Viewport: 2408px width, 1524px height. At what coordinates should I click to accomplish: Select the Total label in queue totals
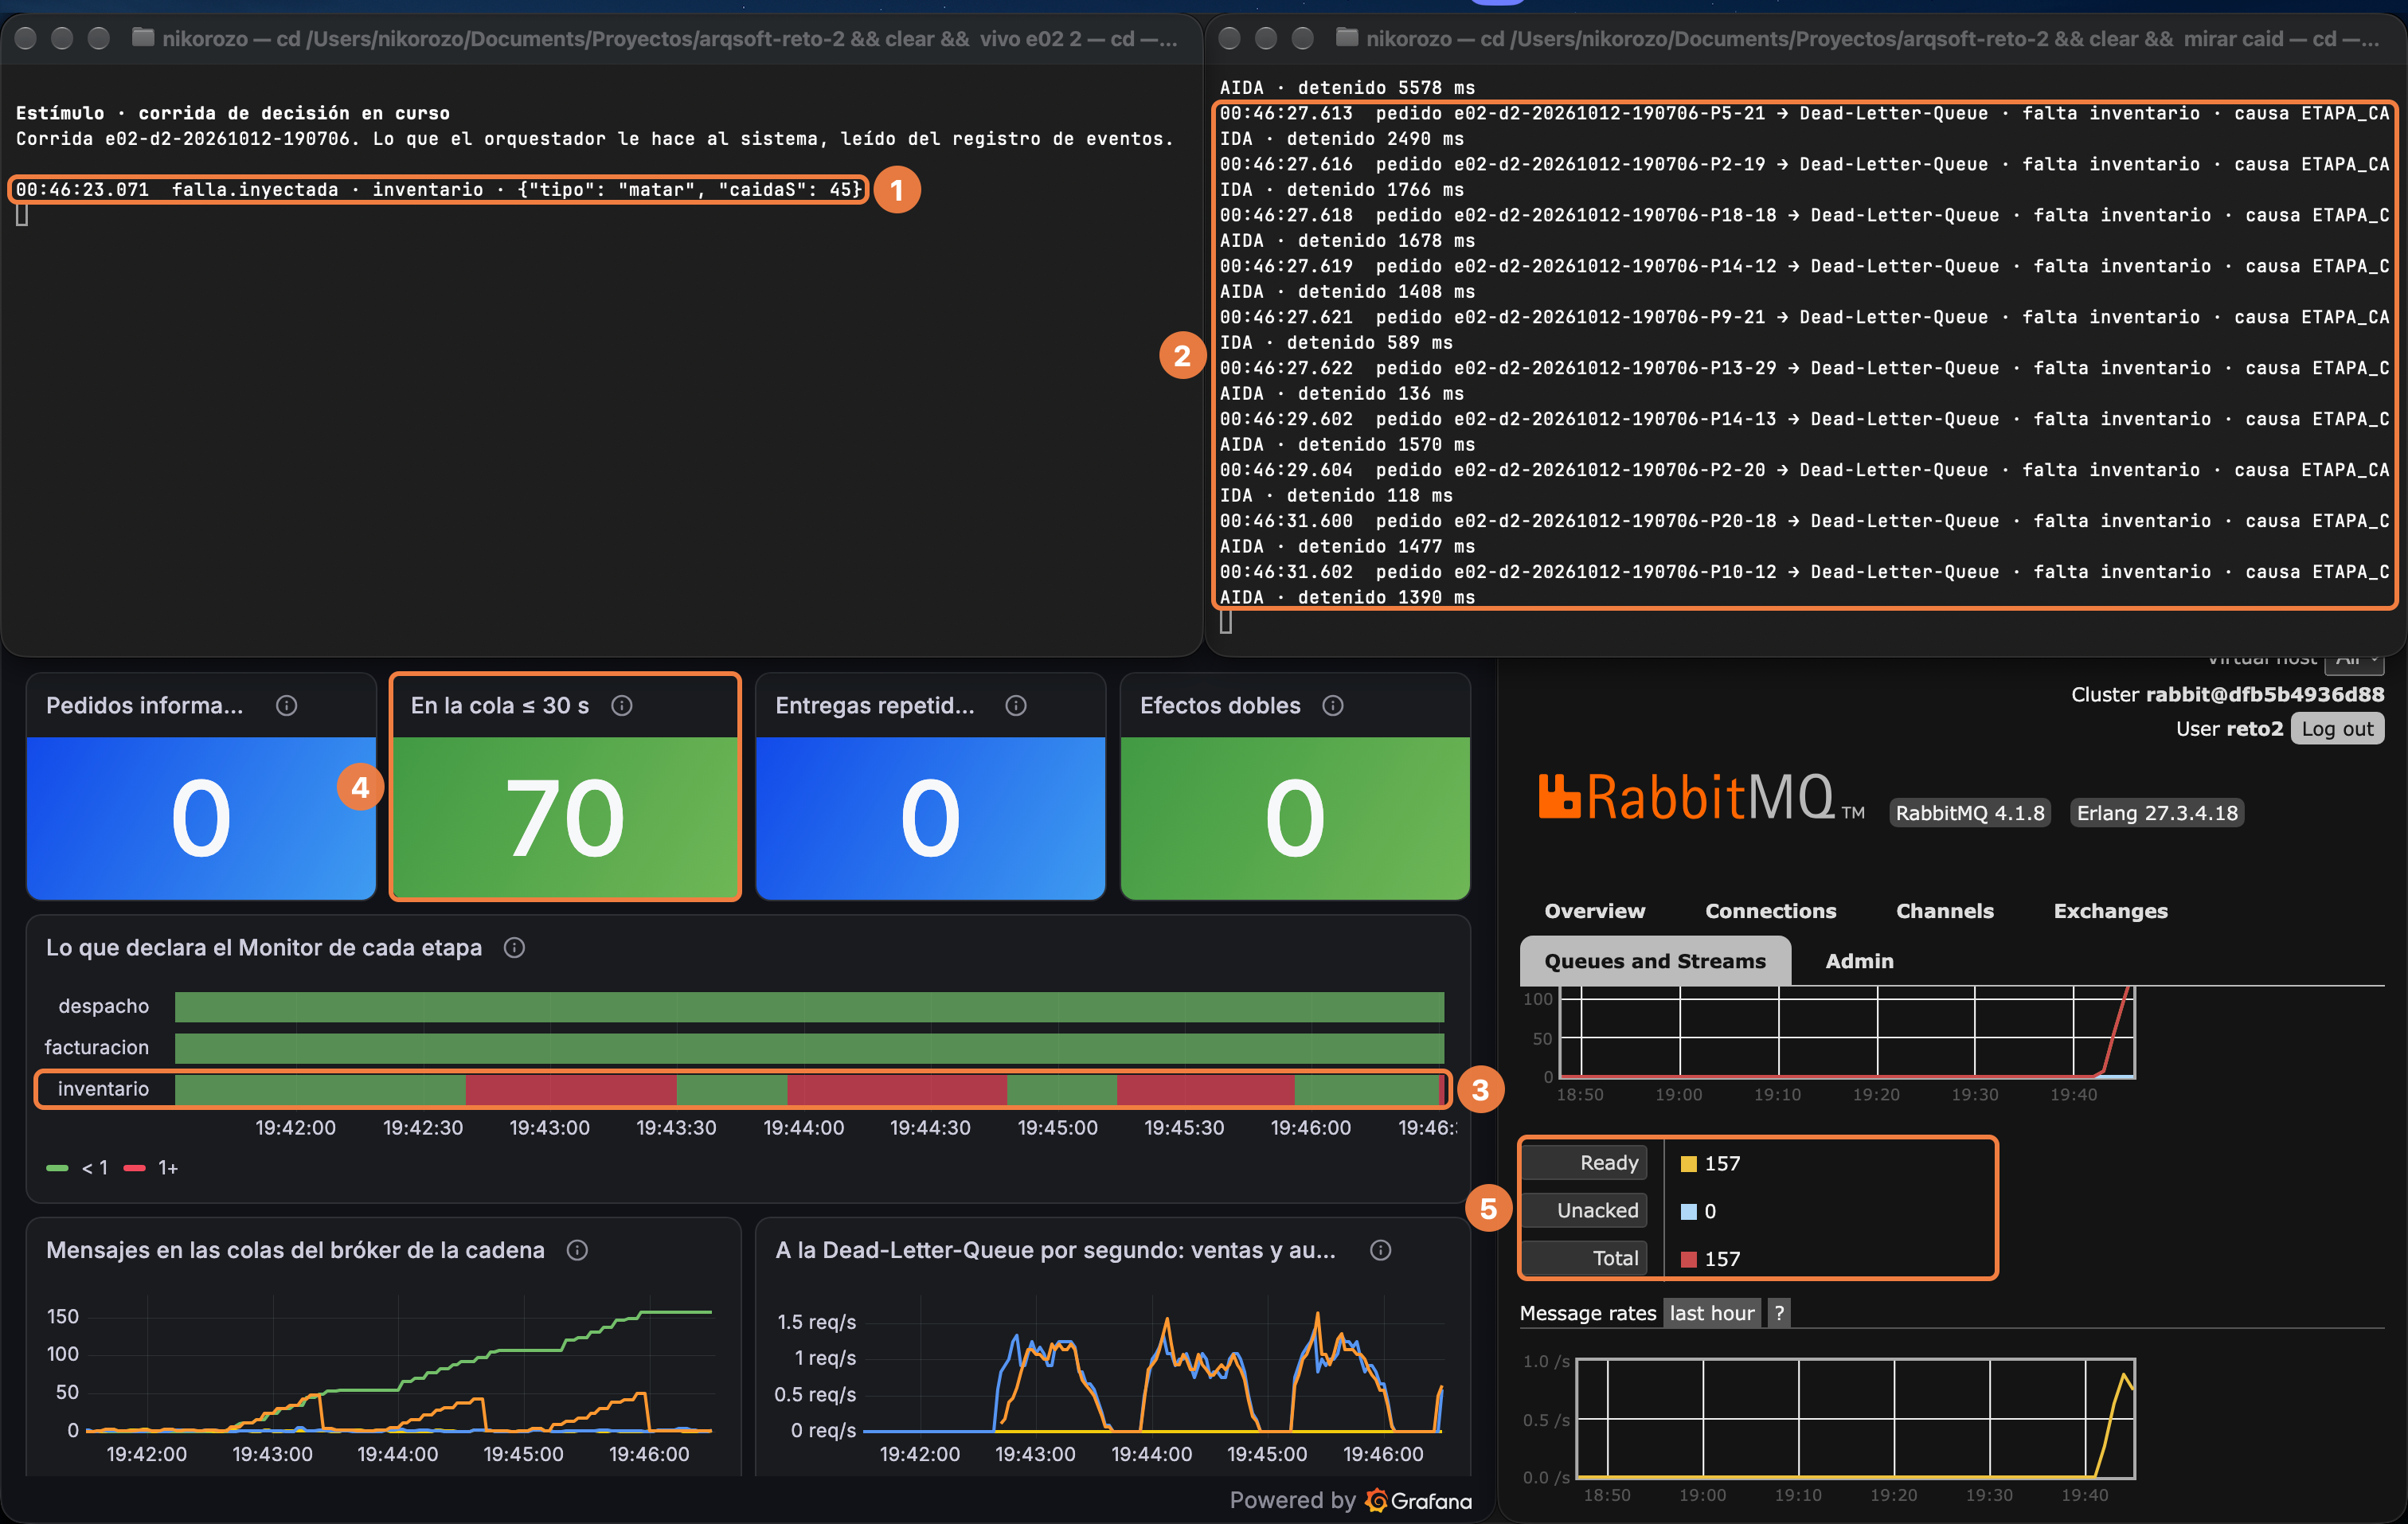click(1583, 1258)
